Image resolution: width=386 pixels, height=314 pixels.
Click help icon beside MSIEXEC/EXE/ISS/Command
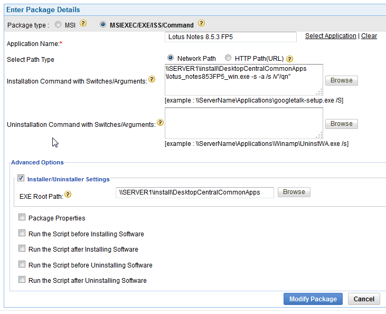(201, 24)
